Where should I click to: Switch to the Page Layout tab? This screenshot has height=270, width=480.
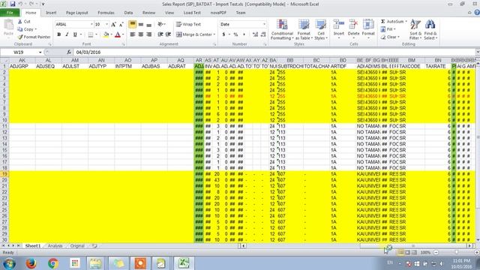(x=76, y=13)
